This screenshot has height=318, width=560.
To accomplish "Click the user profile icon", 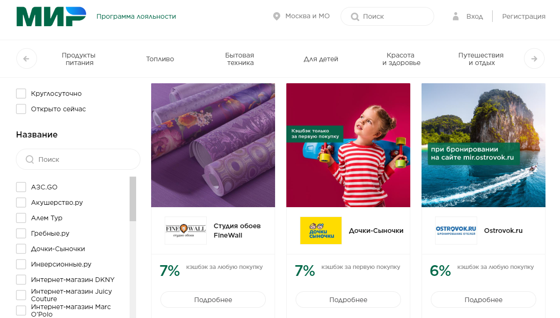I will coord(456,16).
